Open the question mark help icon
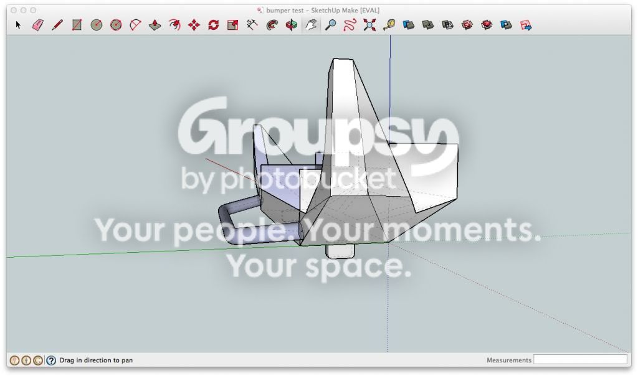This screenshot has height=376, width=638. (x=51, y=360)
